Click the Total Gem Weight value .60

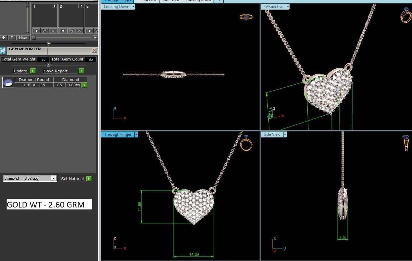click(x=43, y=59)
